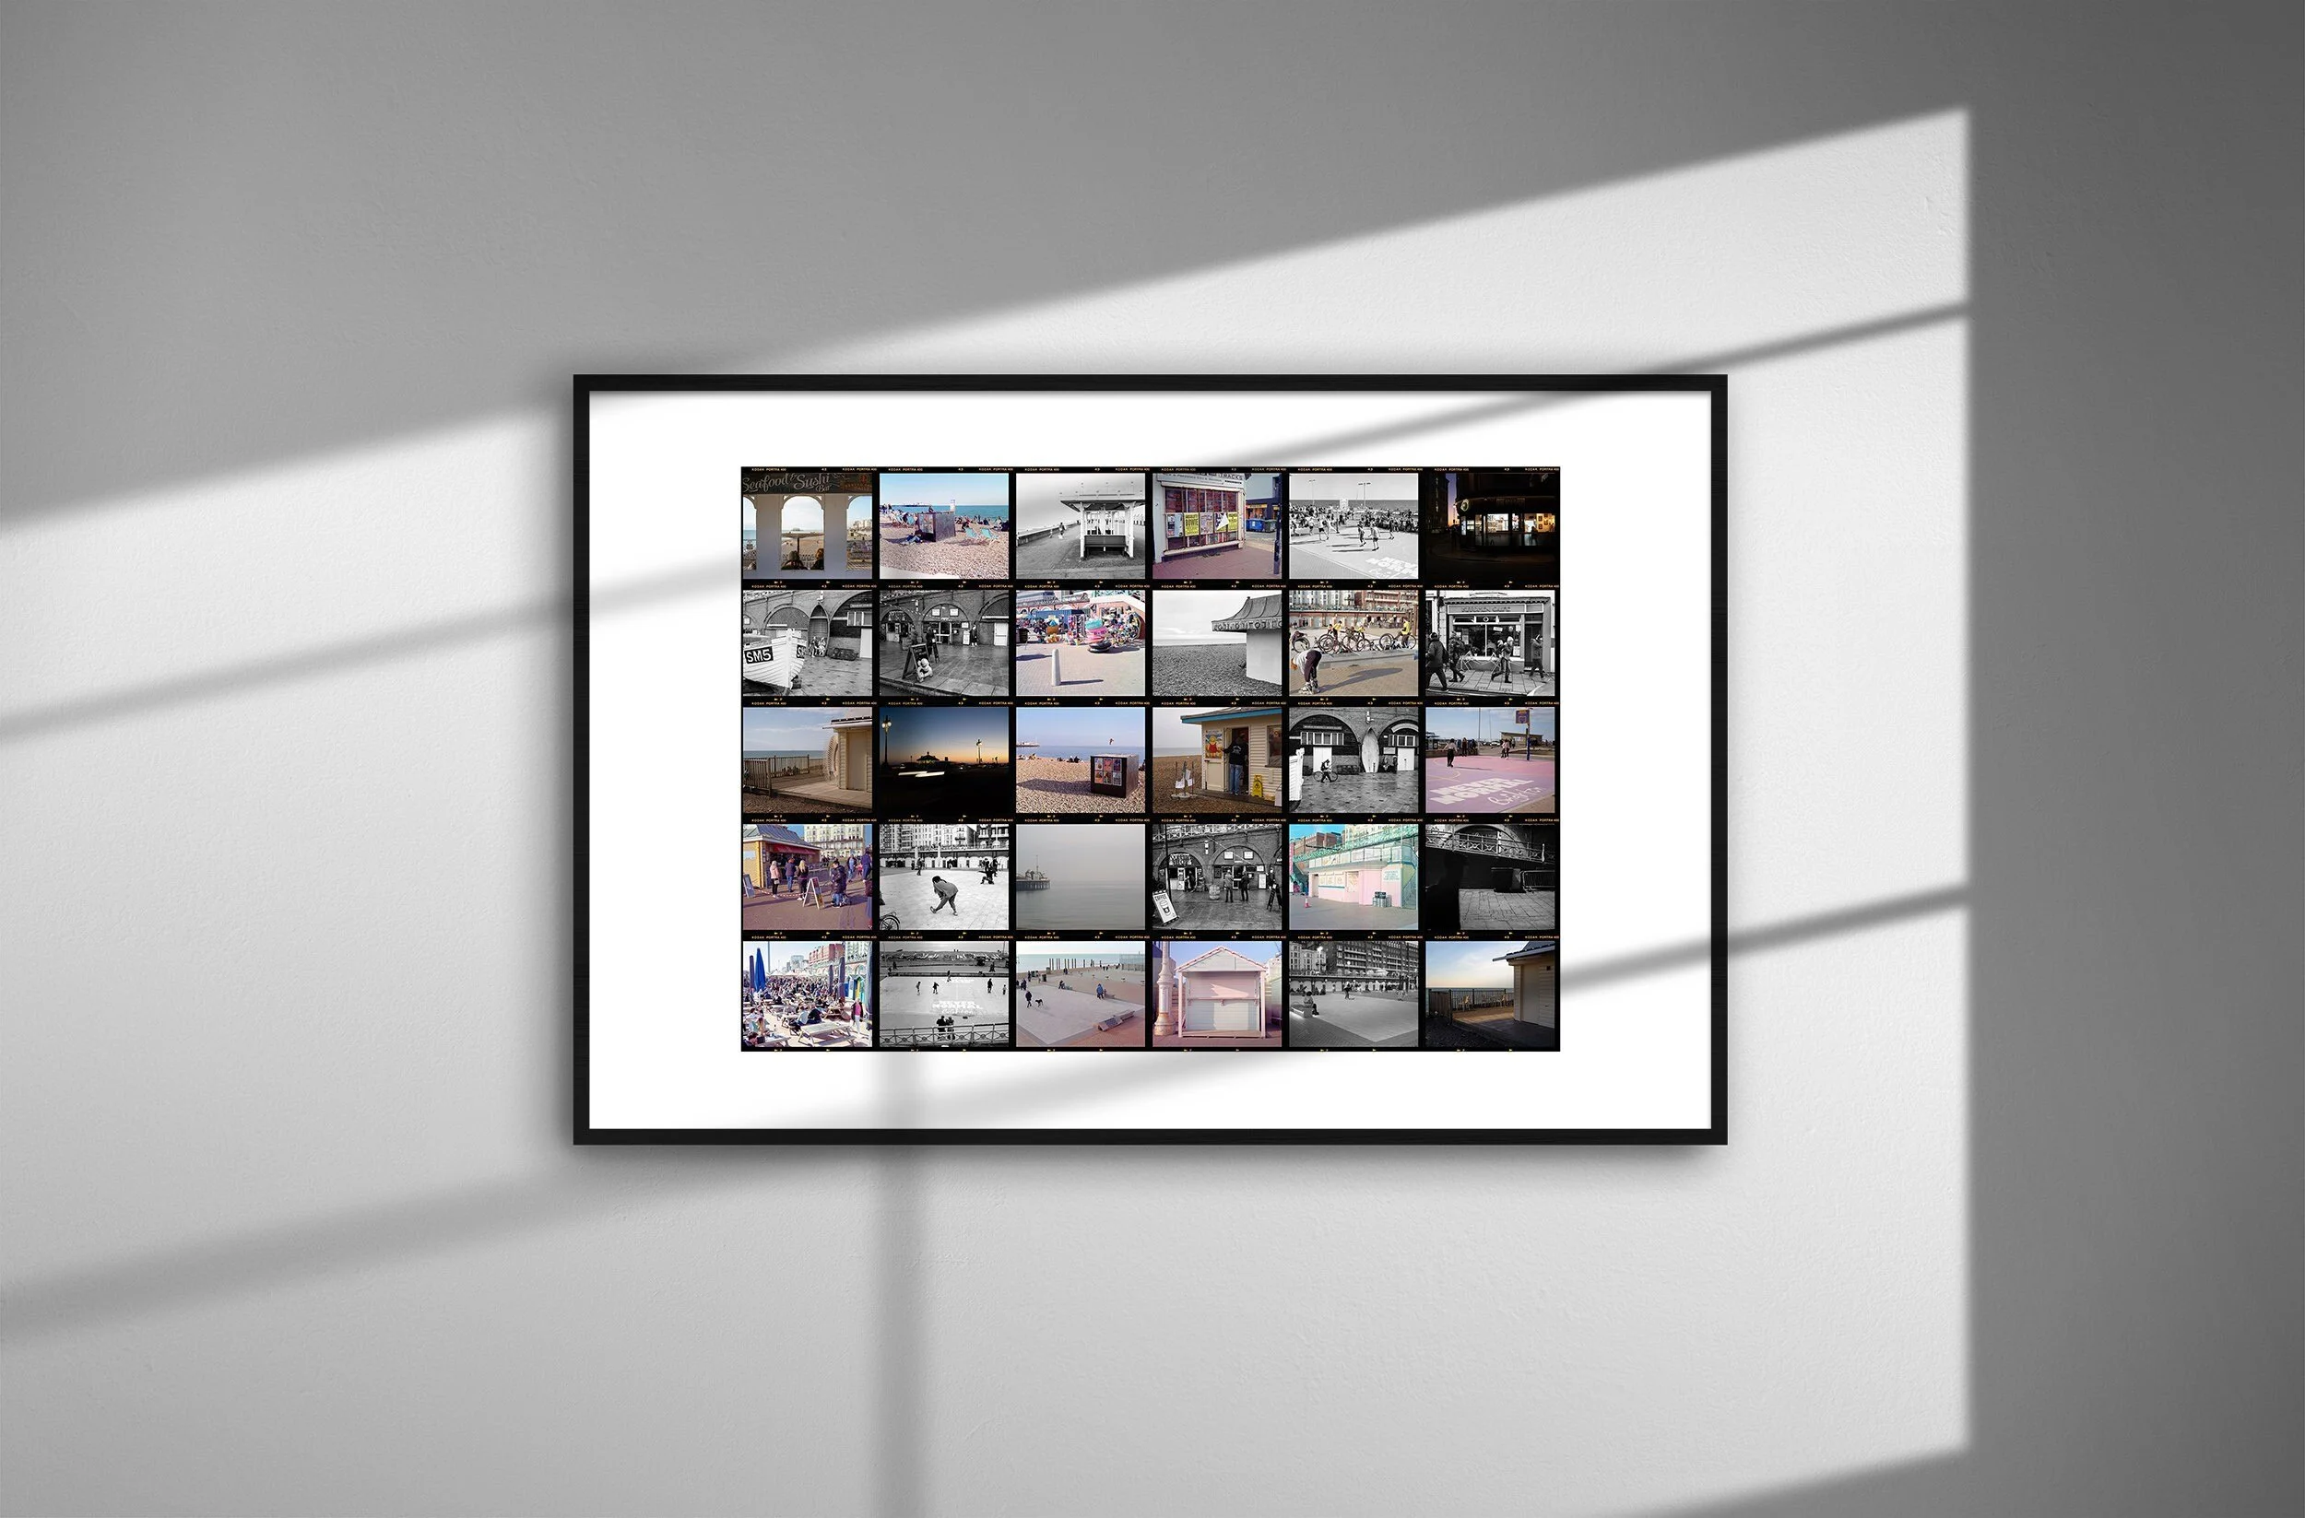Click the crowded picnic tables with umbrellas photo

tap(807, 994)
